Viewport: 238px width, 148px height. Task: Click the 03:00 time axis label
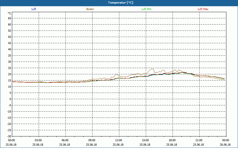pyautogui.click(x=38, y=140)
